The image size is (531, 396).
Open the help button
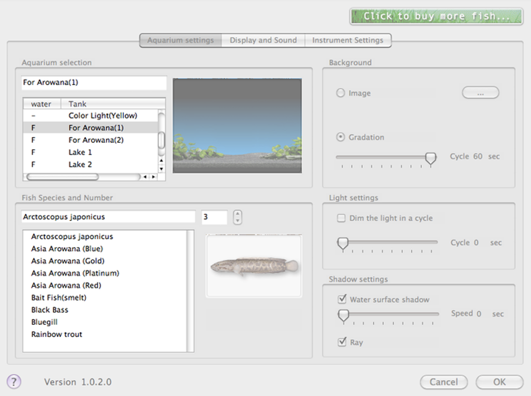point(14,382)
